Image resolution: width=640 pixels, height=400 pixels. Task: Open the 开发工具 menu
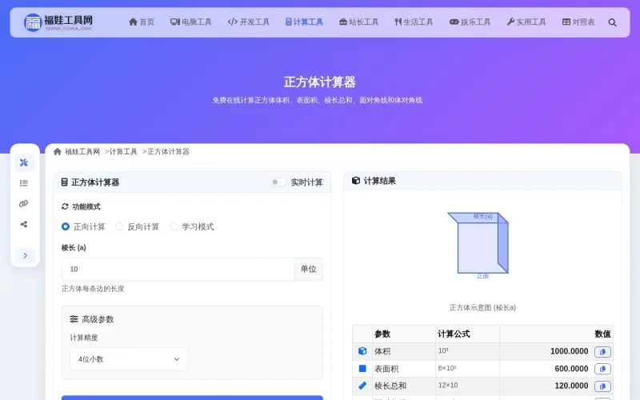249,22
